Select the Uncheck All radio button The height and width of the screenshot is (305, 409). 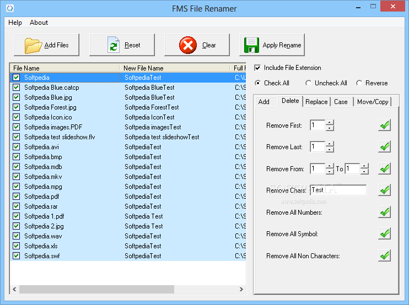point(308,83)
